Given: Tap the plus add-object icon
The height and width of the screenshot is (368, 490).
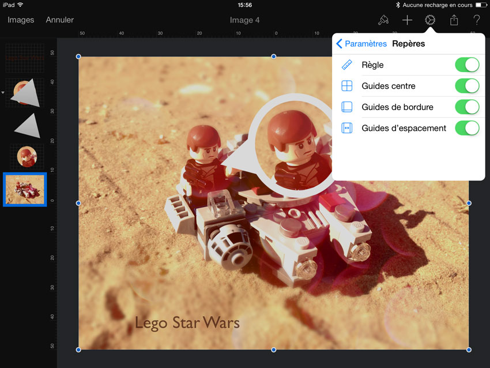Looking at the screenshot, I should point(407,20).
